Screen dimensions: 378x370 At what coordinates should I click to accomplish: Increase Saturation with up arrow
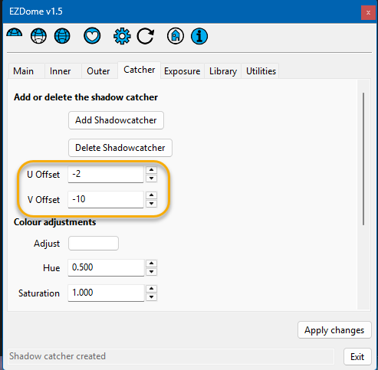click(x=151, y=289)
